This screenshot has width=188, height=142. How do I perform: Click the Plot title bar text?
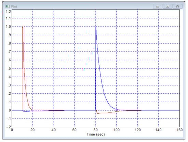pos(14,6)
